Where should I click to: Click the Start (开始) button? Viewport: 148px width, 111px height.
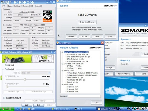(7, 109)
